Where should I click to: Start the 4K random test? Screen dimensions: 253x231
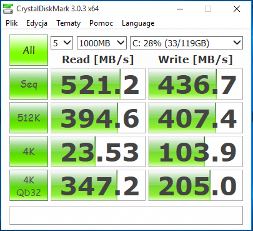tap(29, 151)
